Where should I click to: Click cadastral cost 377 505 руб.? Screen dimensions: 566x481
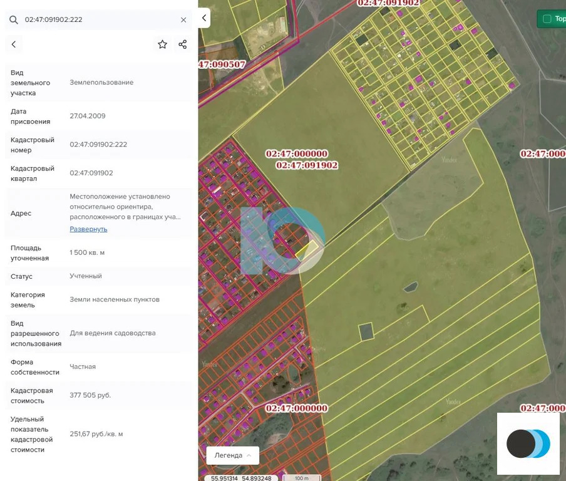(90, 395)
